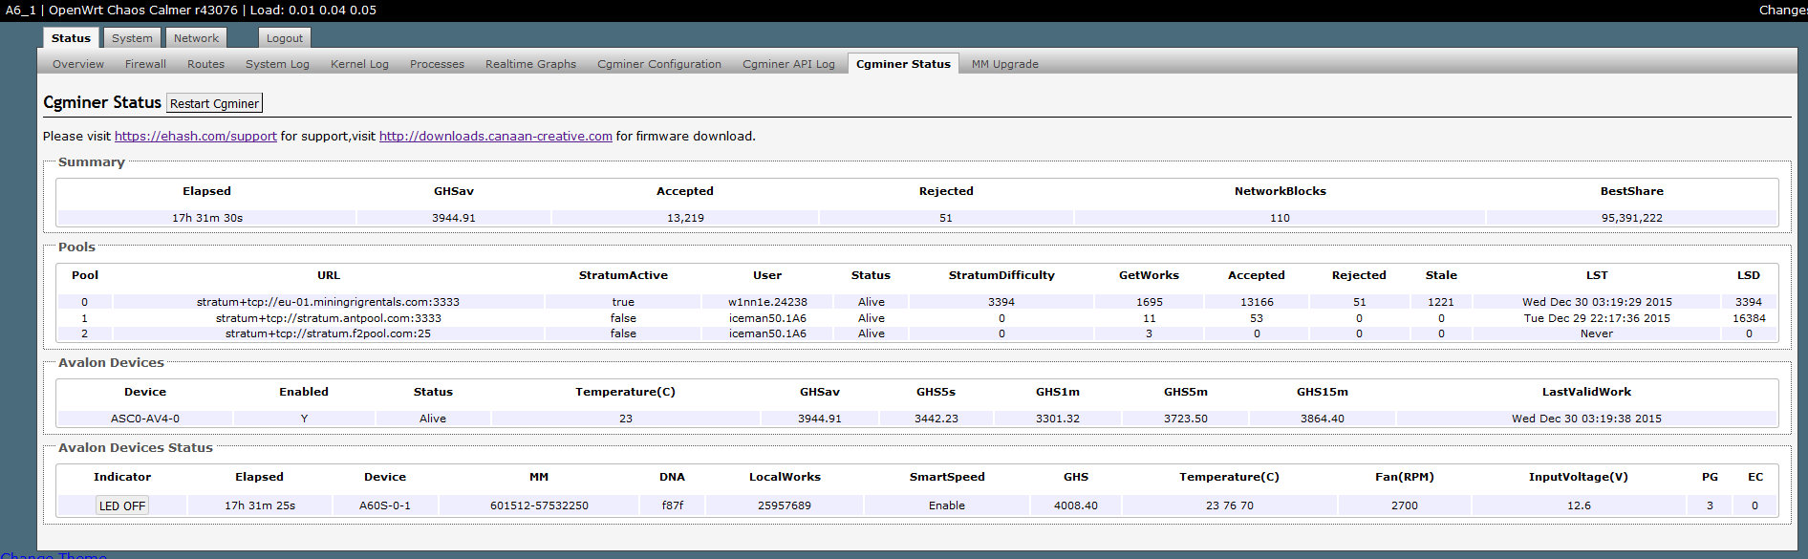Open the Status main tab
The height and width of the screenshot is (559, 1808).
click(71, 38)
